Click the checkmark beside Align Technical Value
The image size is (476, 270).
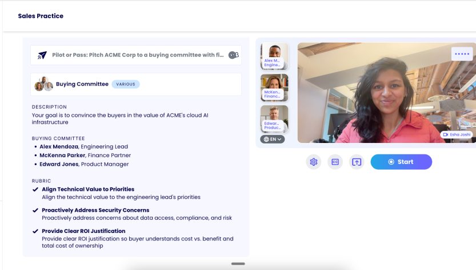click(35, 190)
